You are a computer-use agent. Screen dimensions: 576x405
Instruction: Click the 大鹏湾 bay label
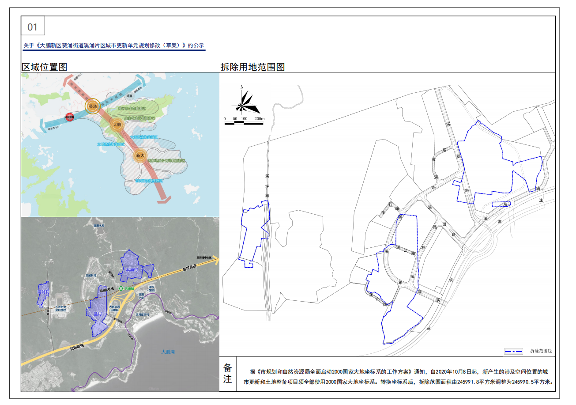pos(168,352)
